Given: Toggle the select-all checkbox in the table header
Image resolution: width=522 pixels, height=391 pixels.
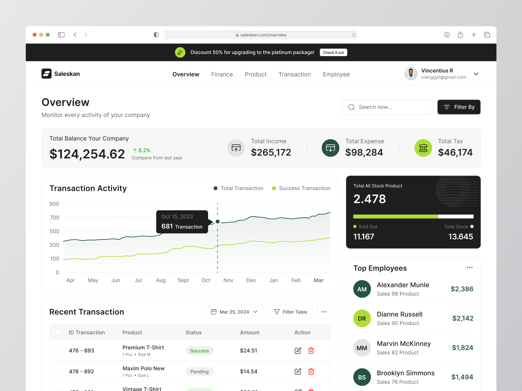Looking at the screenshot, I should click(58, 332).
